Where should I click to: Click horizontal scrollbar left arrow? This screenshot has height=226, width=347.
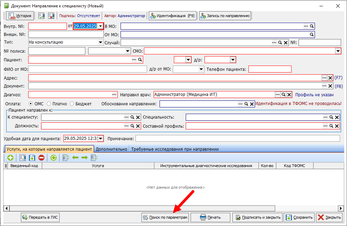coord(6,208)
